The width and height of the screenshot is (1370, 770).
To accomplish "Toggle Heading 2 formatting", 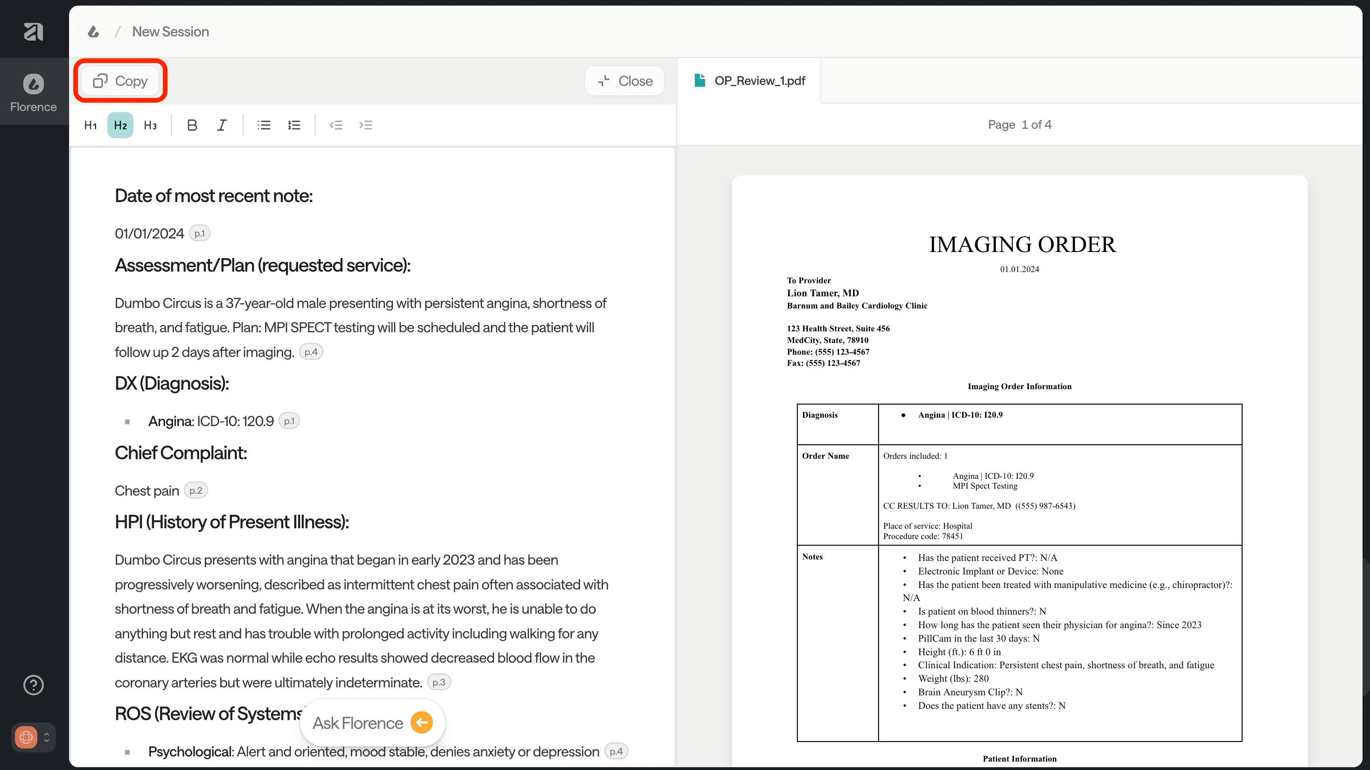I will pos(120,125).
